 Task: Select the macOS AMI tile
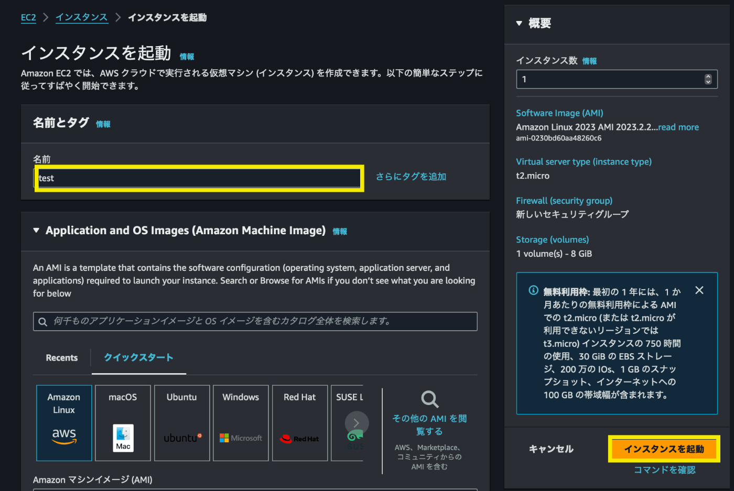tap(123, 423)
